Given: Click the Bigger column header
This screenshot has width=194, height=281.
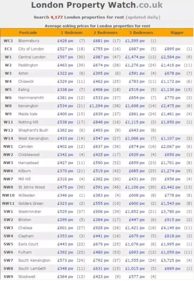Looking at the screenshot, I should coord(177,33).
